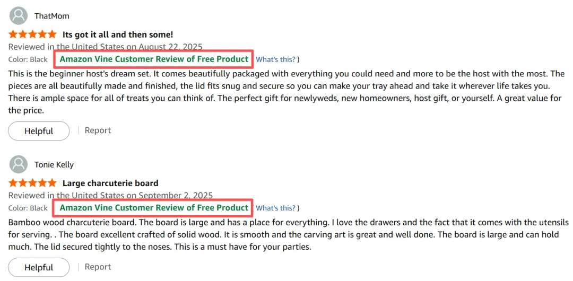Mark ThatMom's review as Helpful
573x281 pixels.
(39, 131)
